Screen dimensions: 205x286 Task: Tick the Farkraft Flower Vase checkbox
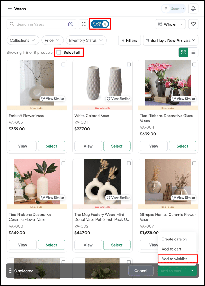63,64
